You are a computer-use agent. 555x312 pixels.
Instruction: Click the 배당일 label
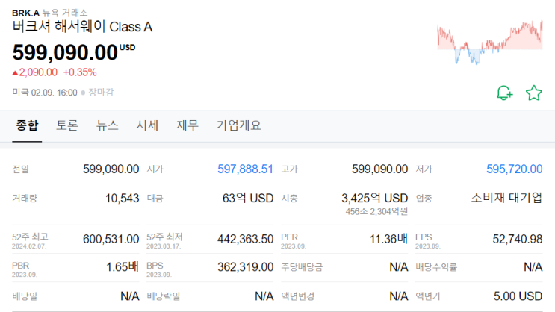tap(25, 296)
